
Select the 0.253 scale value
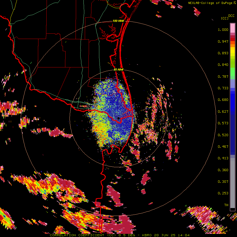(x=223, y=193)
